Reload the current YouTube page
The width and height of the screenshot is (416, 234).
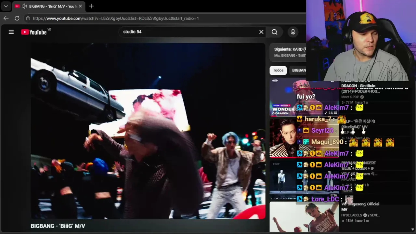pyautogui.click(x=17, y=18)
